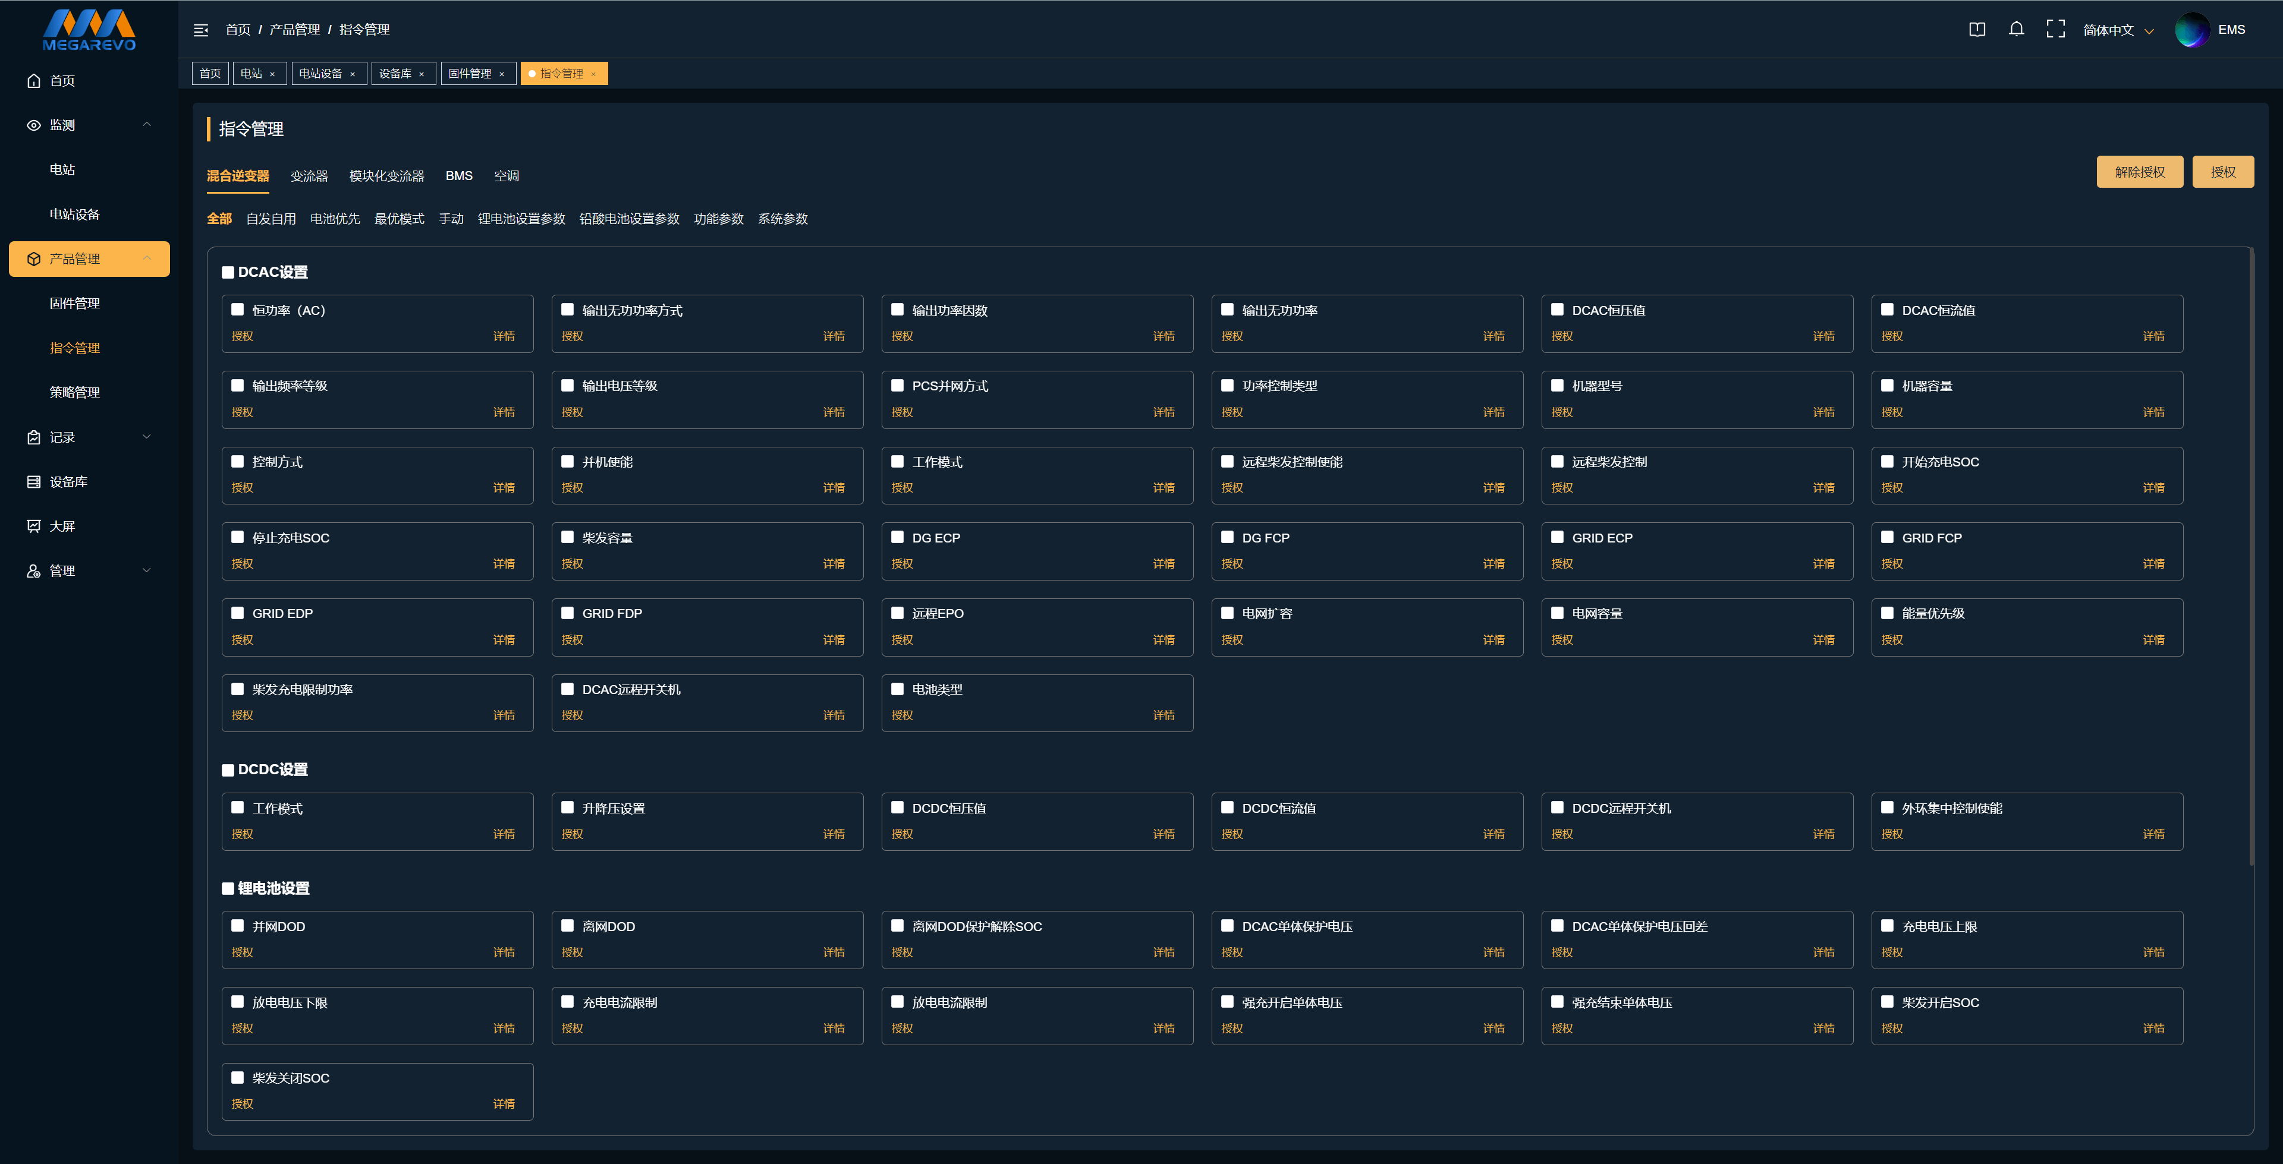
Task: Go to 首页 in the breadcrumb
Action: coord(238,30)
